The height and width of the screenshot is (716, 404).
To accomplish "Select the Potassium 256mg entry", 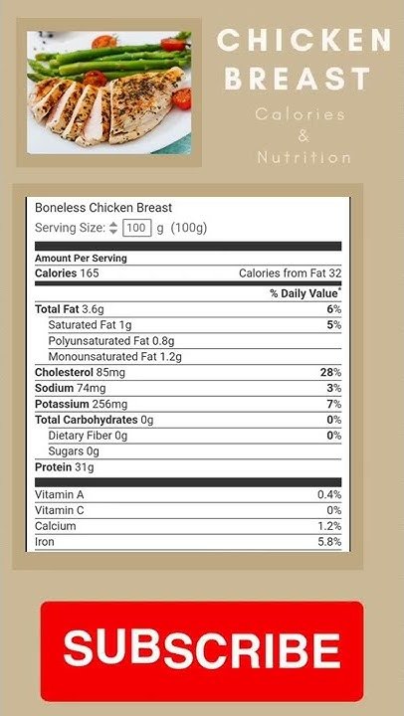I will click(188, 404).
